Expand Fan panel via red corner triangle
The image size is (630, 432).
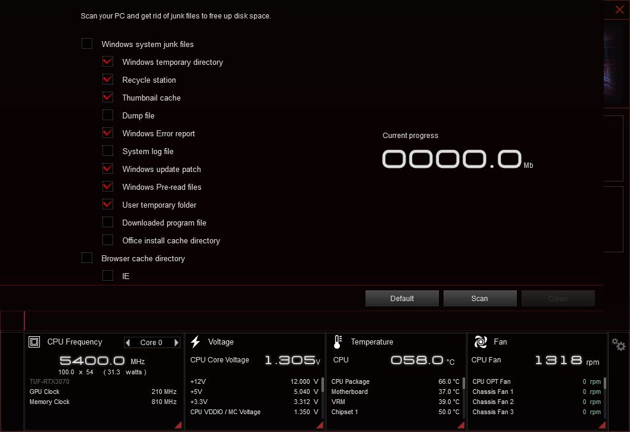602,425
